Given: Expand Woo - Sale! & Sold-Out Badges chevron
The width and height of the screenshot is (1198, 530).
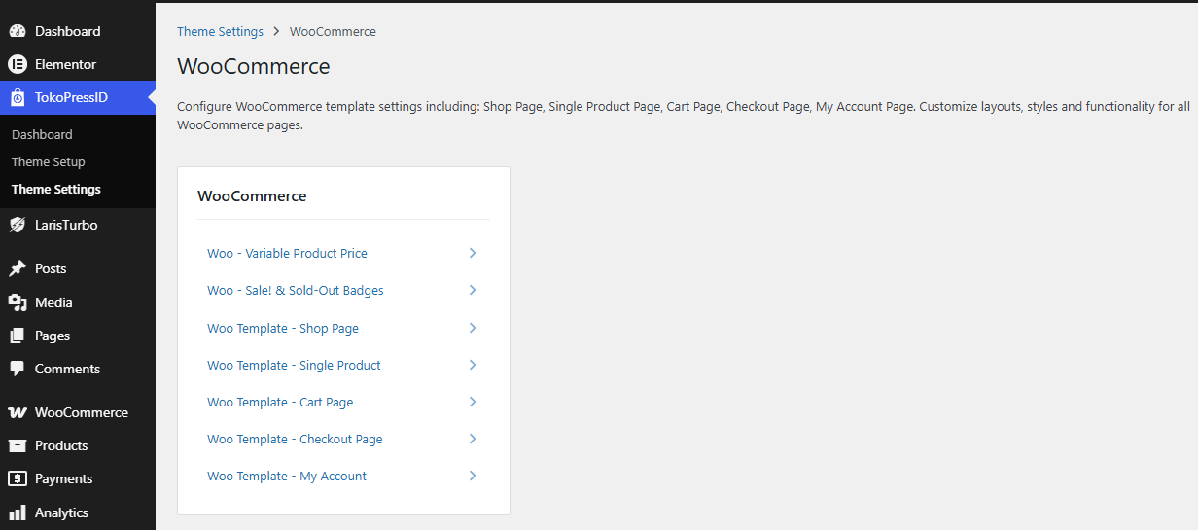Looking at the screenshot, I should (x=473, y=290).
